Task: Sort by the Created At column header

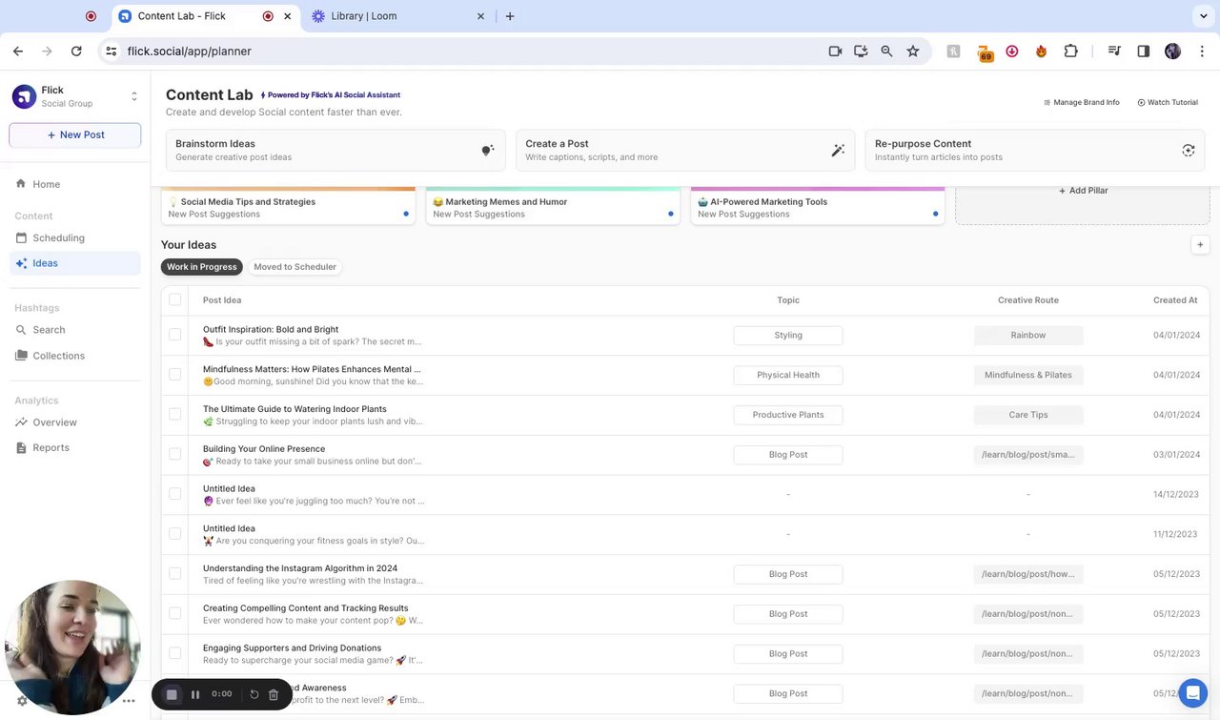Action: pos(1175,300)
